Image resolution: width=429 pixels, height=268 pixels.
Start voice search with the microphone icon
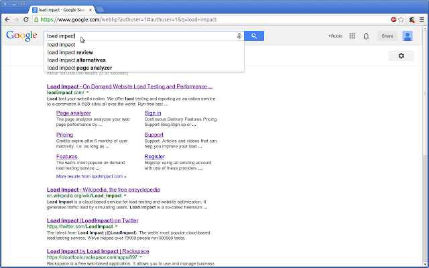point(239,36)
